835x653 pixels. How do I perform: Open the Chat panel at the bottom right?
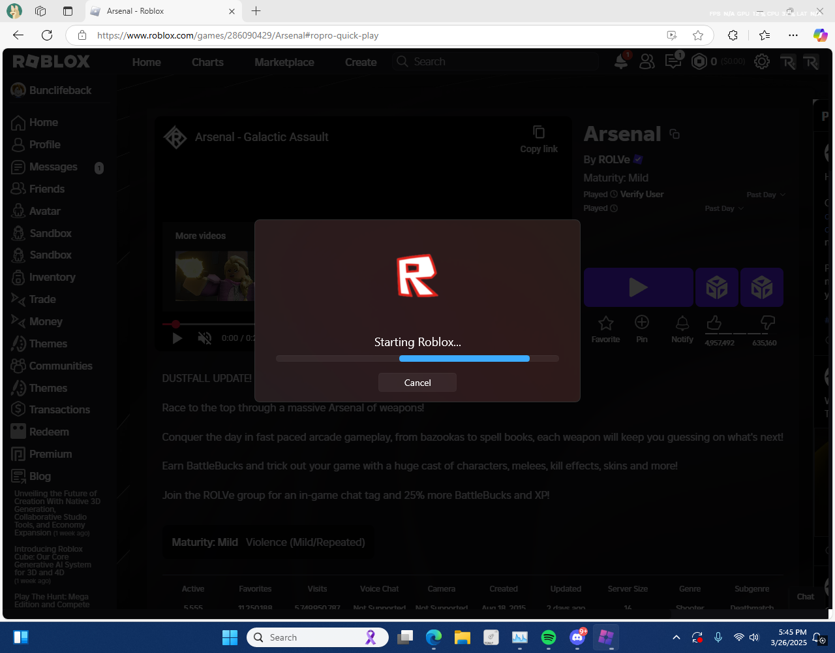[806, 596]
